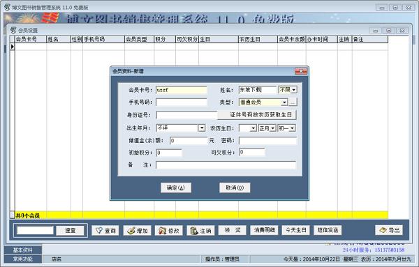Open the gender 不限 dropdown
The image size is (419, 267).
click(x=294, y=90)
